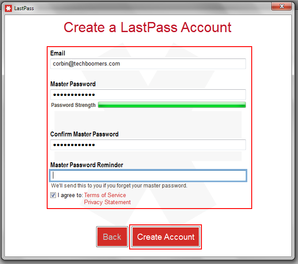
Task: Click the Email input field
Action: 148,64
